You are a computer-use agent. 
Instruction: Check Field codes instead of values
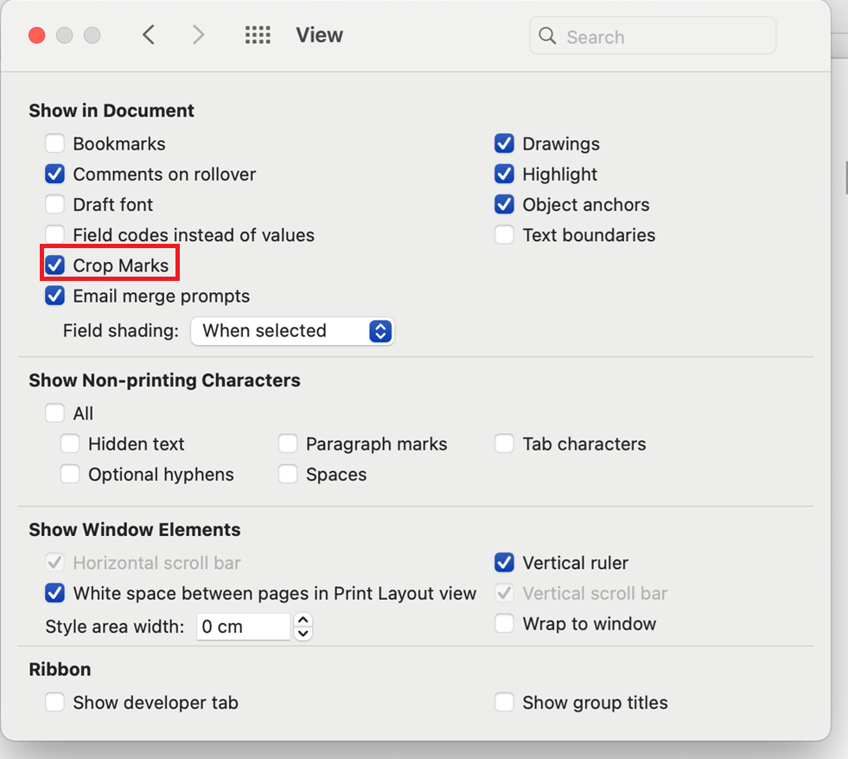click(x=54, y=235)
